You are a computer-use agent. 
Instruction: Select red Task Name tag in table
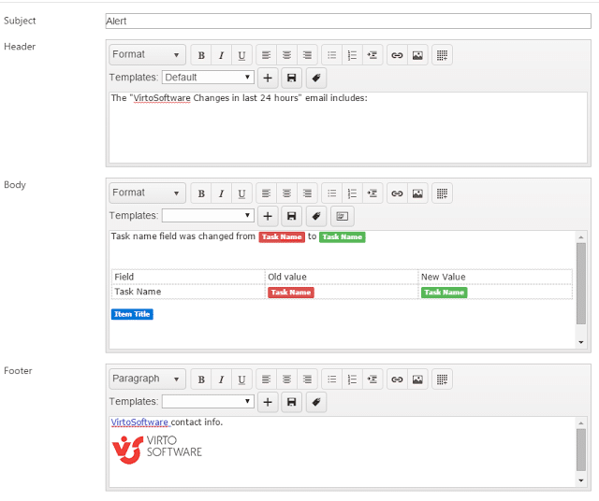click(291, 293)
